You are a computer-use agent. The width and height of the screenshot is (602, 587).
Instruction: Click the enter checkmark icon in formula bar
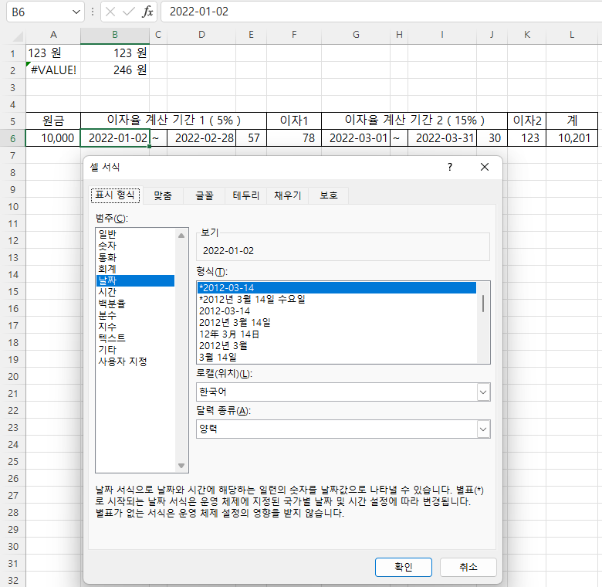click(x=129, y=12)
